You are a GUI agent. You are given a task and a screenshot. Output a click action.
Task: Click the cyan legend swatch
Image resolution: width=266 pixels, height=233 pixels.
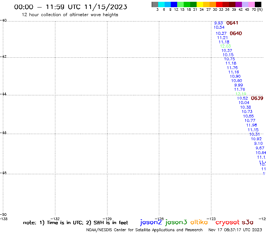(x=161, y=4)
